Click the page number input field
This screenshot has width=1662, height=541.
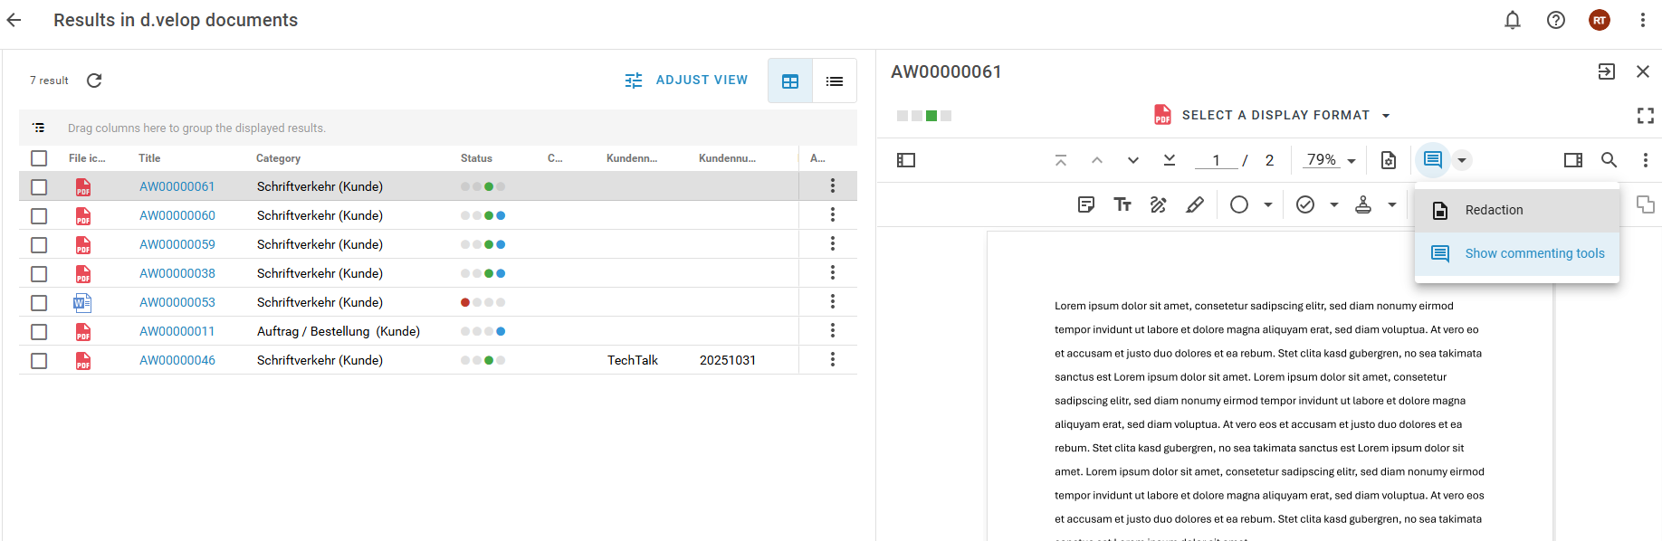pyautogui.click(x=1216, y=160)
